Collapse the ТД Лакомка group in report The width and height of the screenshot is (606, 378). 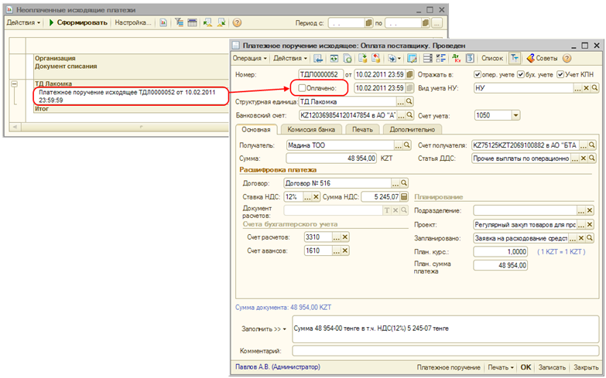point(15,83)
